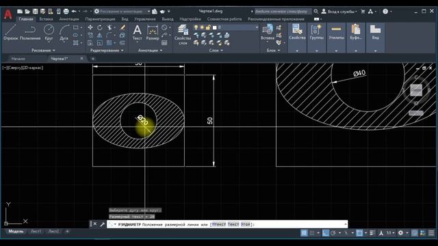Switch to the Вставка ribbon tab
The image size is (438, 246).
pos(46,19)
